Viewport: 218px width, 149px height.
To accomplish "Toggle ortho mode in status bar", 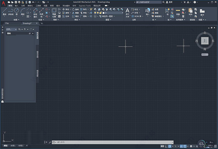I will pyautogui.click(x=166, y=146).
